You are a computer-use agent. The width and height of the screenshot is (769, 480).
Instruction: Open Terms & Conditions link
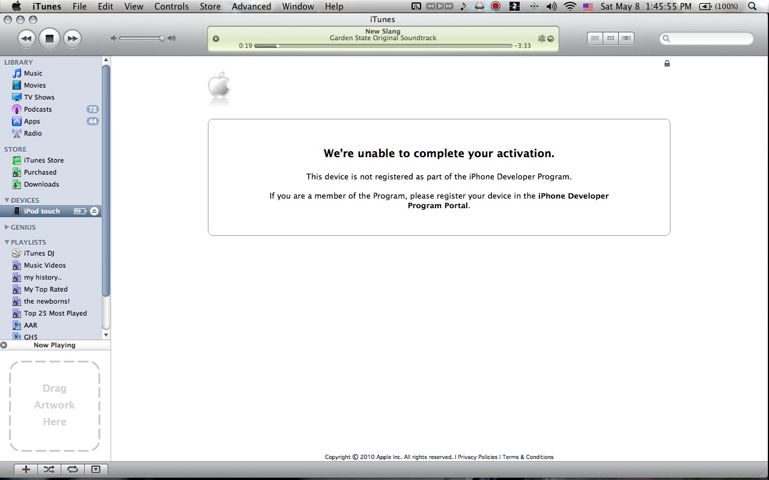coord(527,457)
